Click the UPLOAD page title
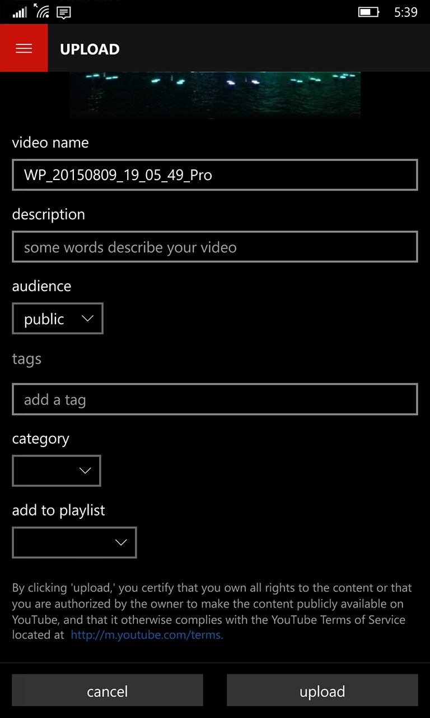 pyautogui.click(x=90, y=49)
